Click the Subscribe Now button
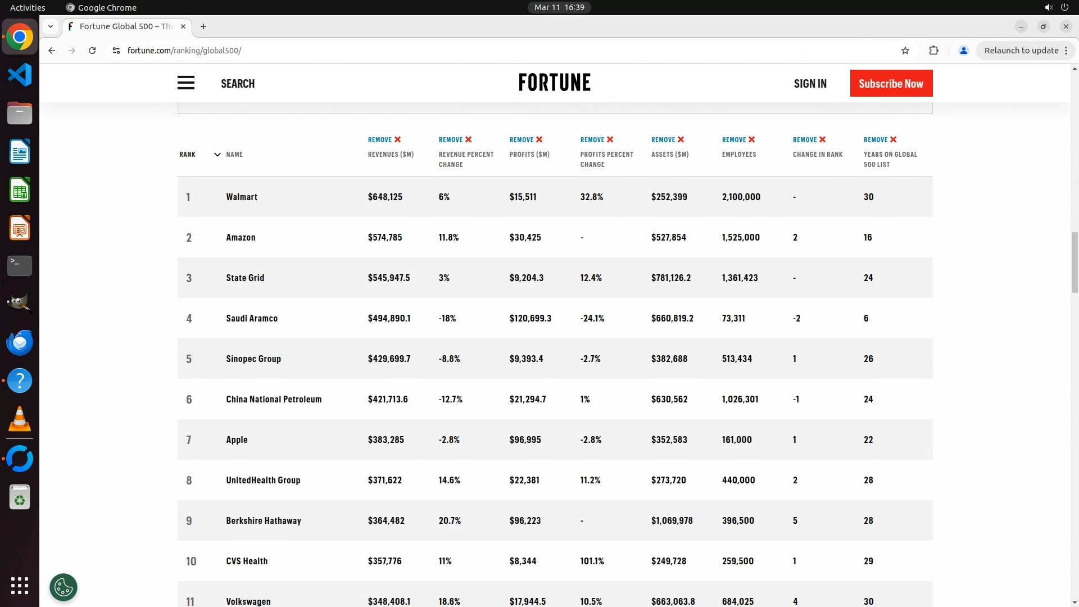Image resolution: width=1079 pixels, height=607 pixels. (891, 83)
